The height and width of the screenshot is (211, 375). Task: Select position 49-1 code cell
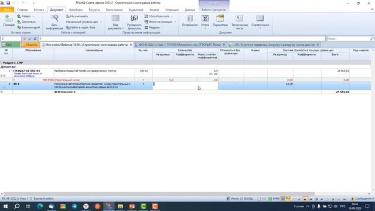pyautogui.click(x=33, y=86)
